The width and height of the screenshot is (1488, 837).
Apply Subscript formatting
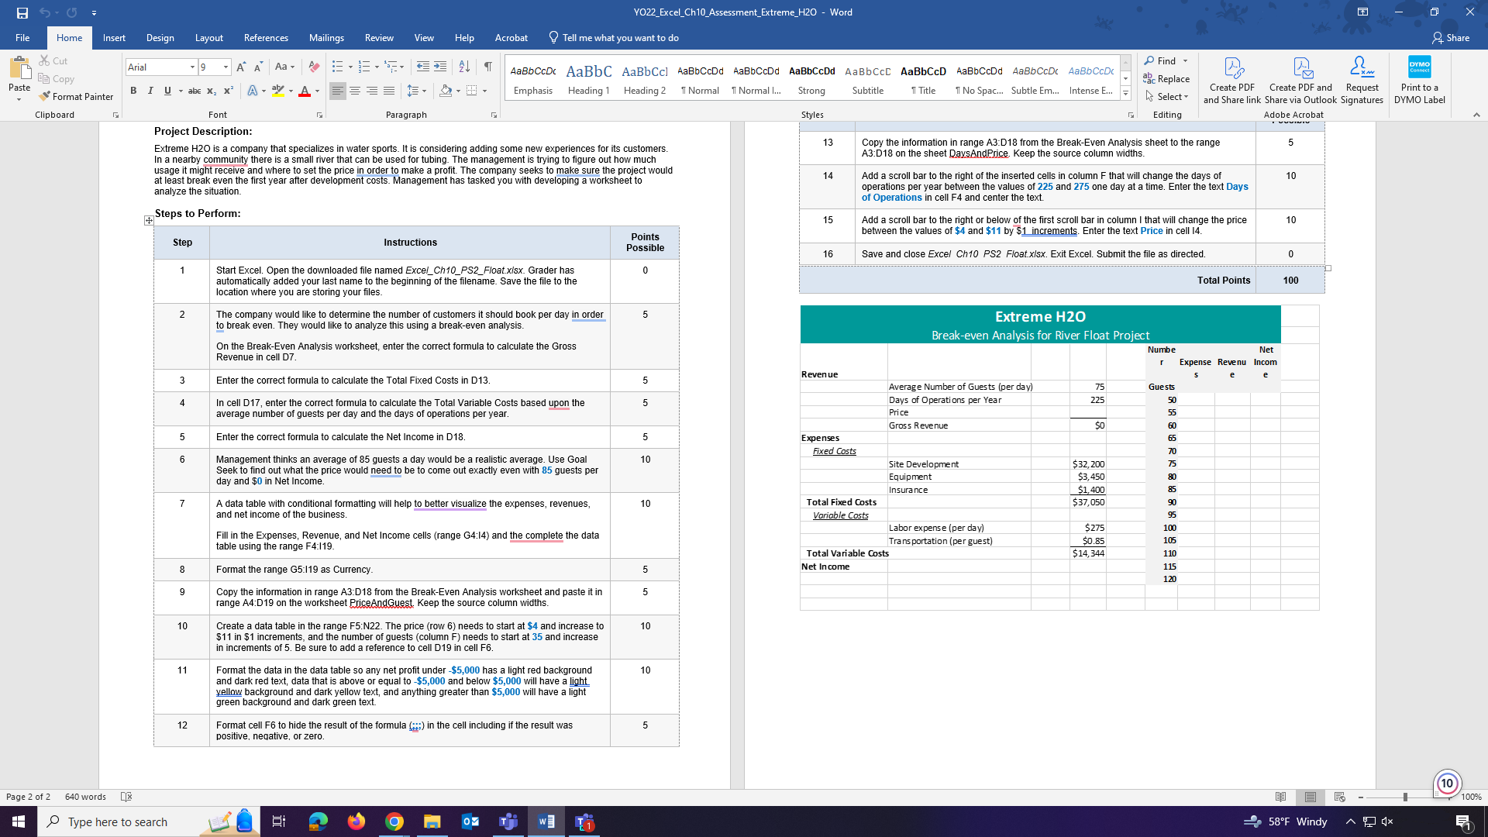click(210, 91)
